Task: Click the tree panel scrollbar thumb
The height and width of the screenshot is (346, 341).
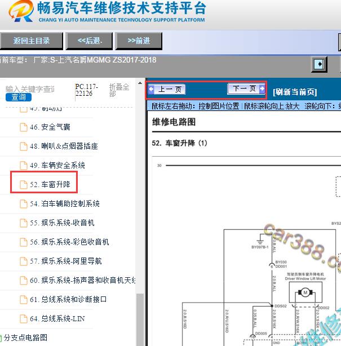Action: (x=140, y=320)
